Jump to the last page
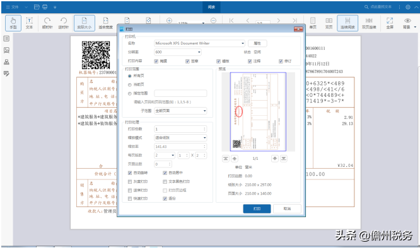This screenshot has height=248, width=420. tap(295, 20)
